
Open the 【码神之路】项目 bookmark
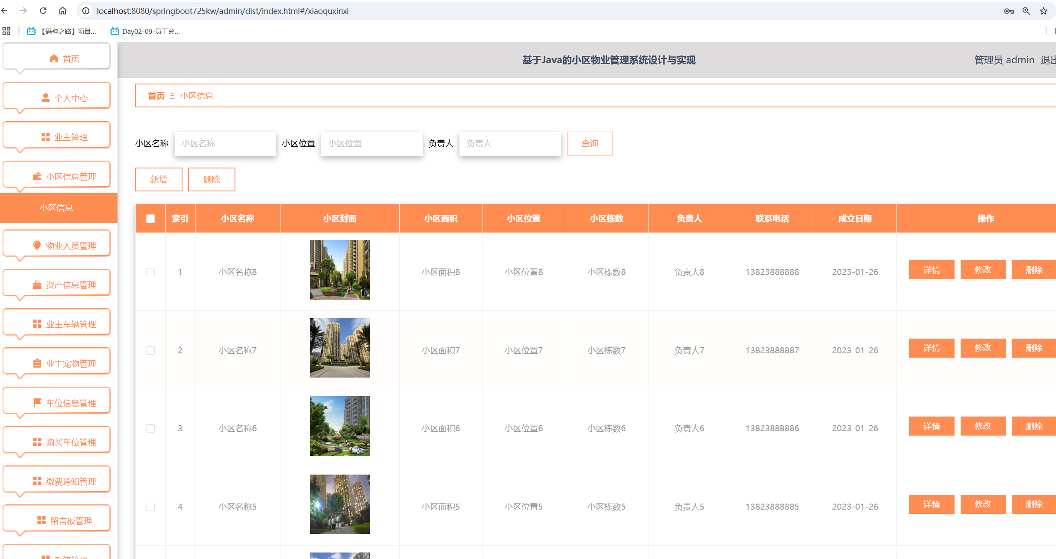click(x=62, y=31)
